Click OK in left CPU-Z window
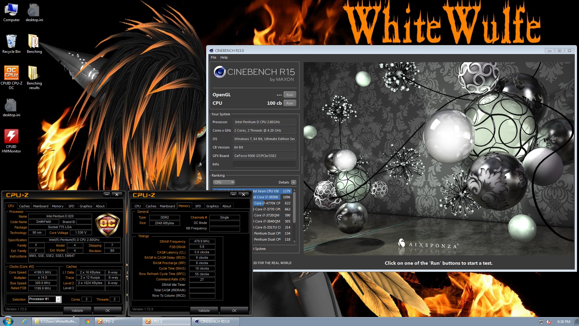Viewport: 579px width, 326px height. click(108, 311)
